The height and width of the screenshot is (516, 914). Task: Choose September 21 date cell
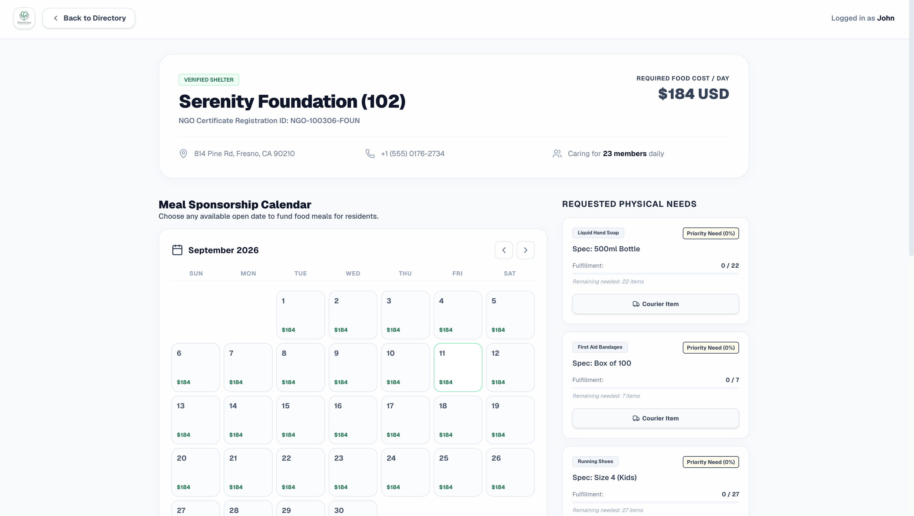(248, 472)
